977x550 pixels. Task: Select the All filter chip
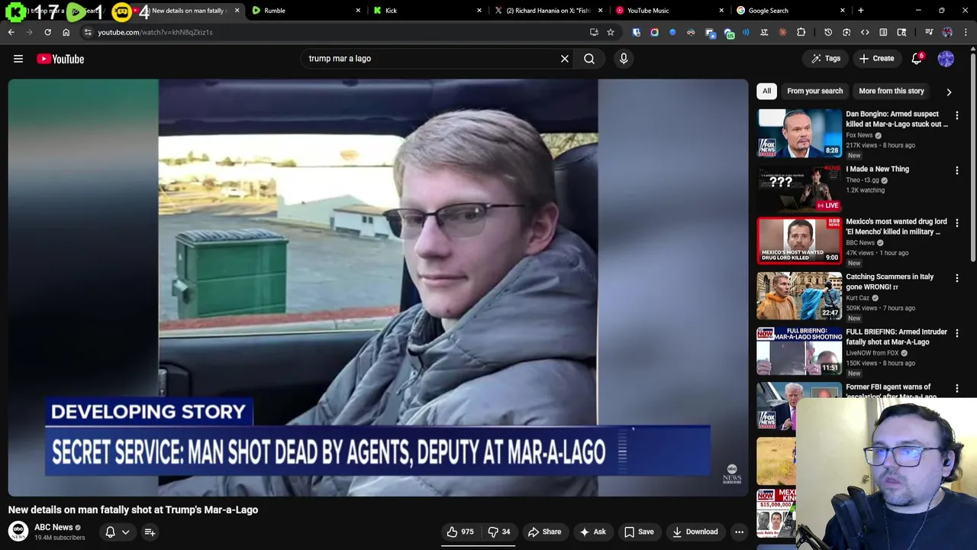point(766,91)
